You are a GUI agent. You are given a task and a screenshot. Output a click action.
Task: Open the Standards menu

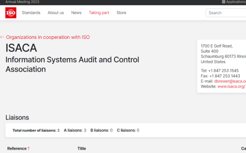[31, 13]
